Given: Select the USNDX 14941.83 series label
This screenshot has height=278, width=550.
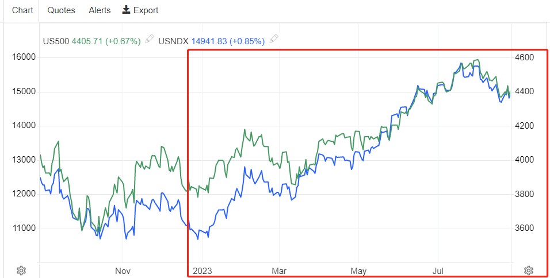Looking at the screenshot, I should click(212, 41).
